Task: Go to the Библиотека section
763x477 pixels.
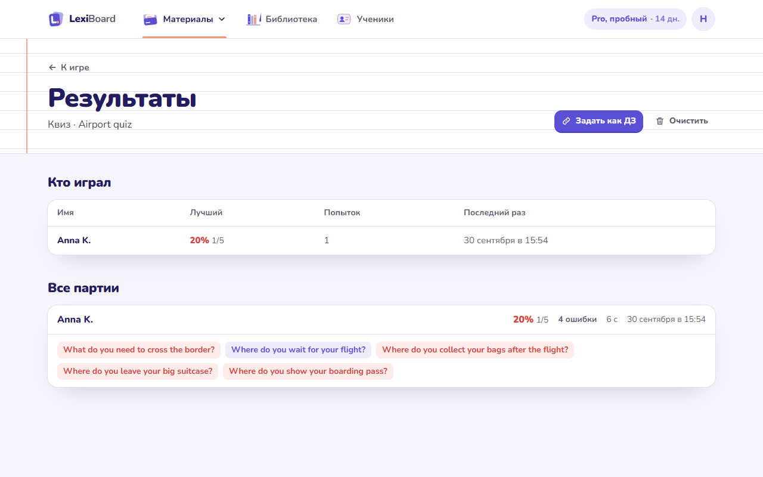Action: [282, 19]
